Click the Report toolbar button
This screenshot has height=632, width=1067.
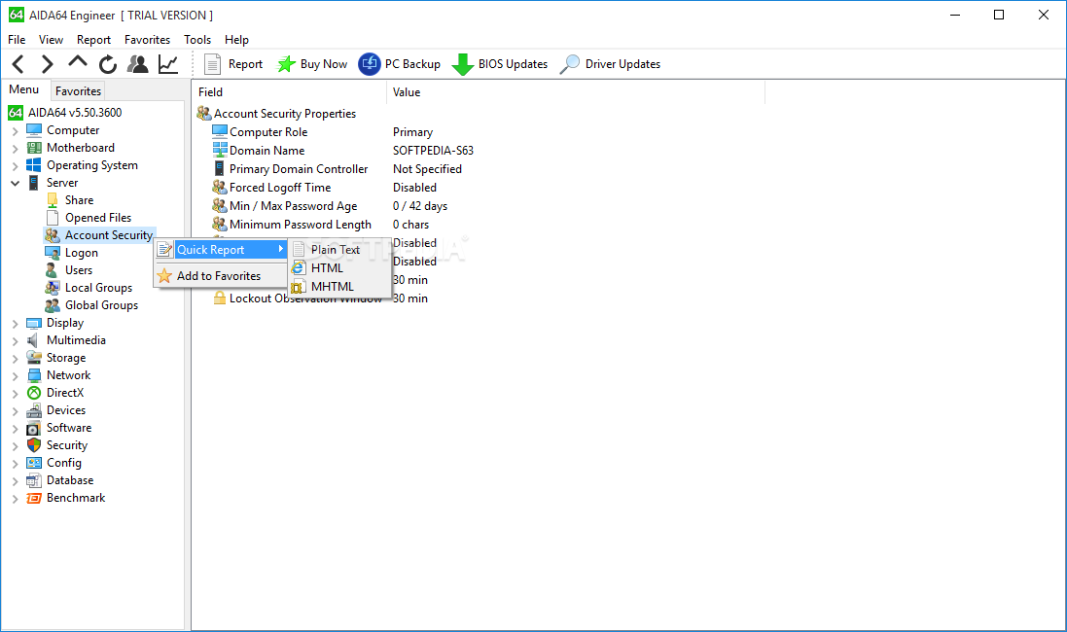pyautogui.click(x=232, y=64)
